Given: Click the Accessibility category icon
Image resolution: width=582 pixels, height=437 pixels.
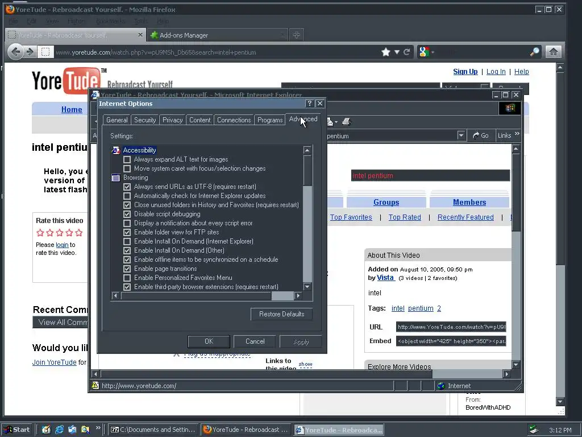Looking at the screenshot, I should 116,150.
